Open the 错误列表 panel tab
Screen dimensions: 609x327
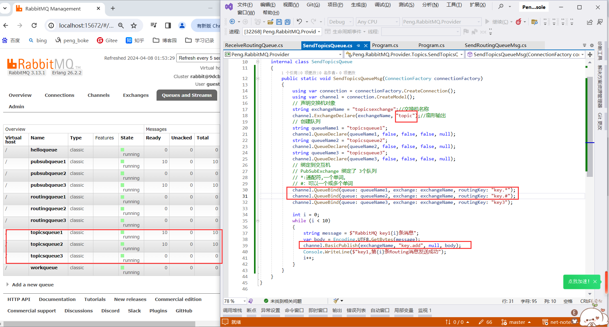(356, 310)
